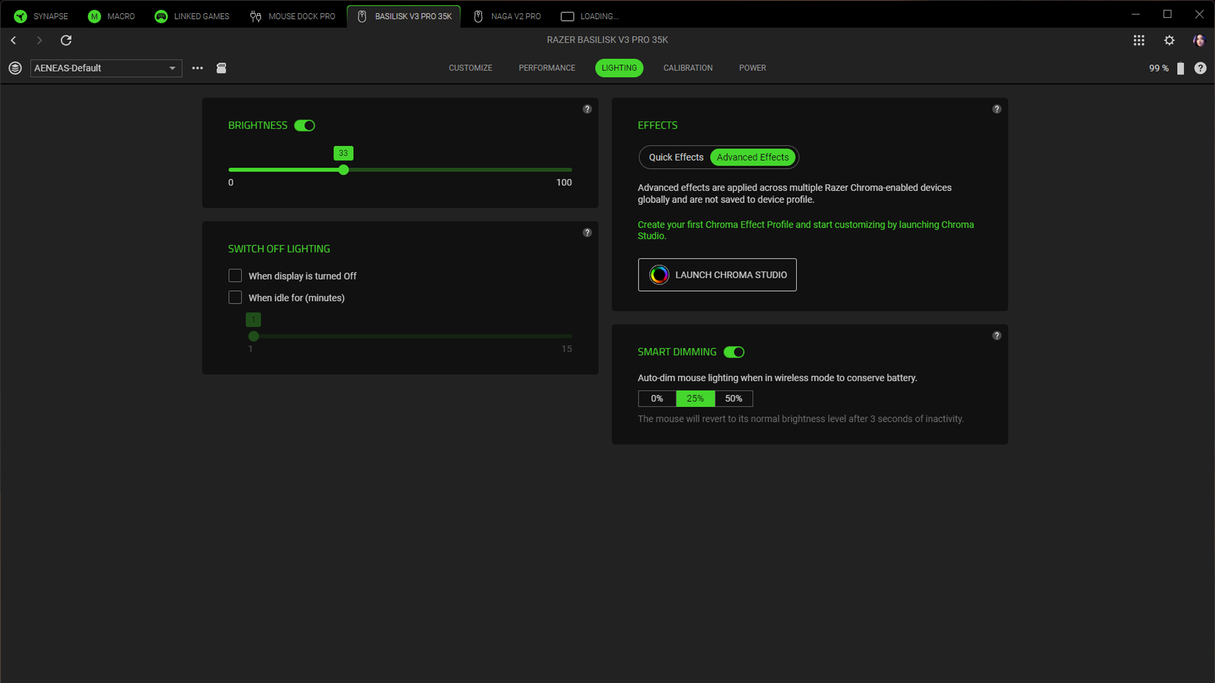Screen dimensions: 1215x683
Task: Click the idle minutes slider handle
Action: click(x=254, y=336)
